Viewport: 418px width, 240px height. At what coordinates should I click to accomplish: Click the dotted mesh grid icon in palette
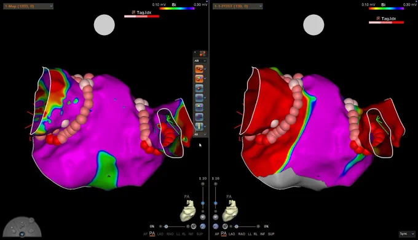click(x=199, y=117)
